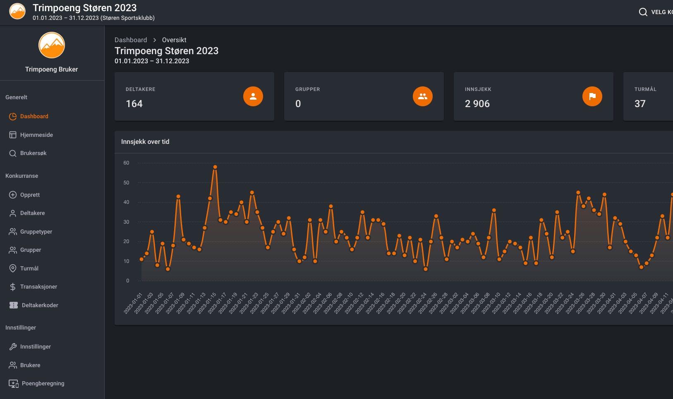Click the Dashboard breadcrumb link
Screen dimensions: 673x399
[131, 40]
